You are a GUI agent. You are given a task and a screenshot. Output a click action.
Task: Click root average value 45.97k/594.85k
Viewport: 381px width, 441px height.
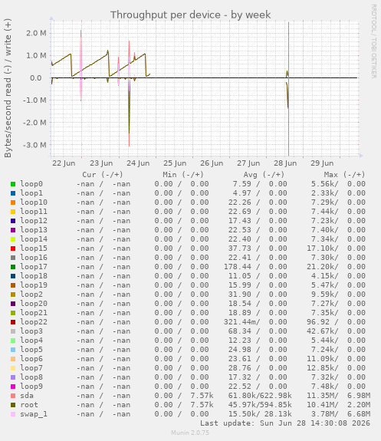260,405
